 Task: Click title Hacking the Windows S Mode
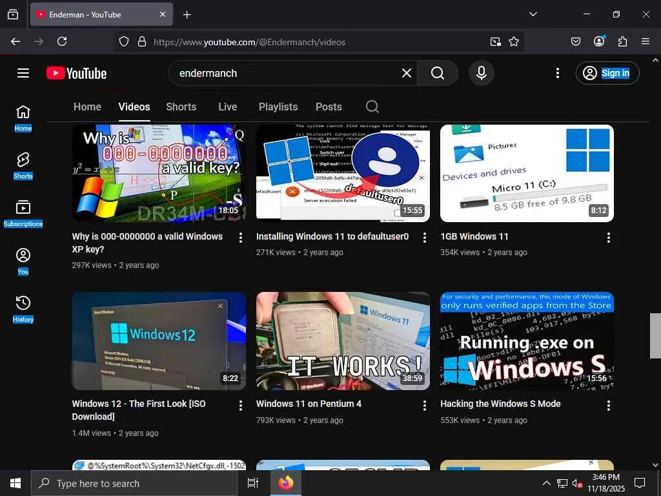point(500,404)
